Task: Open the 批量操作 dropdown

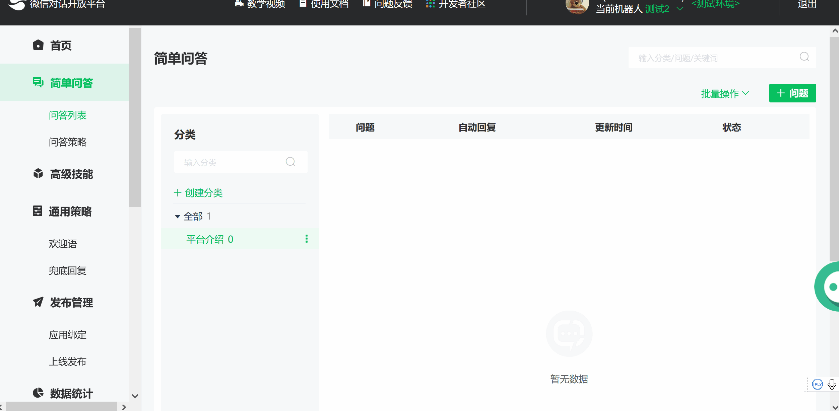Action: (724, 94)
